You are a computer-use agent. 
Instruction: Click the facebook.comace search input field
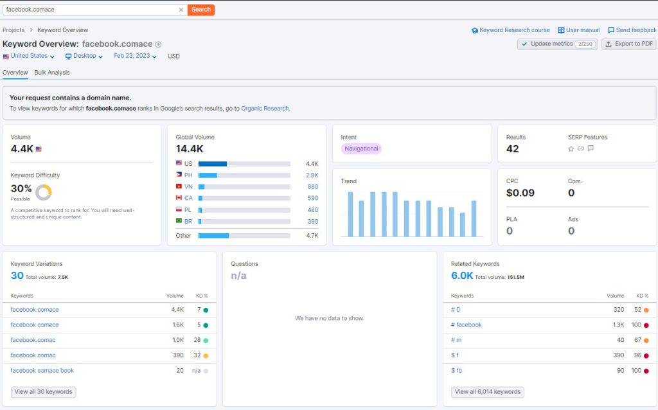click(x=90, y=10)
